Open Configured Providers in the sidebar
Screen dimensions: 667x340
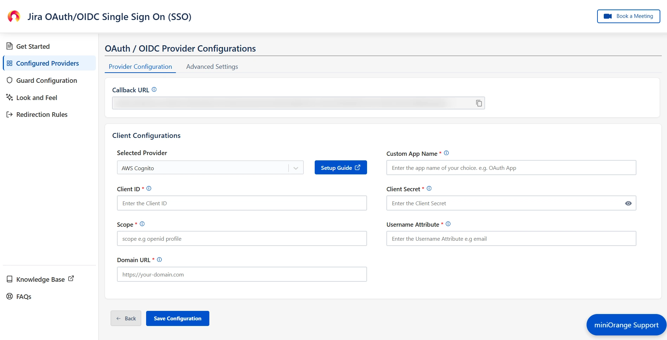coord(49,63)
